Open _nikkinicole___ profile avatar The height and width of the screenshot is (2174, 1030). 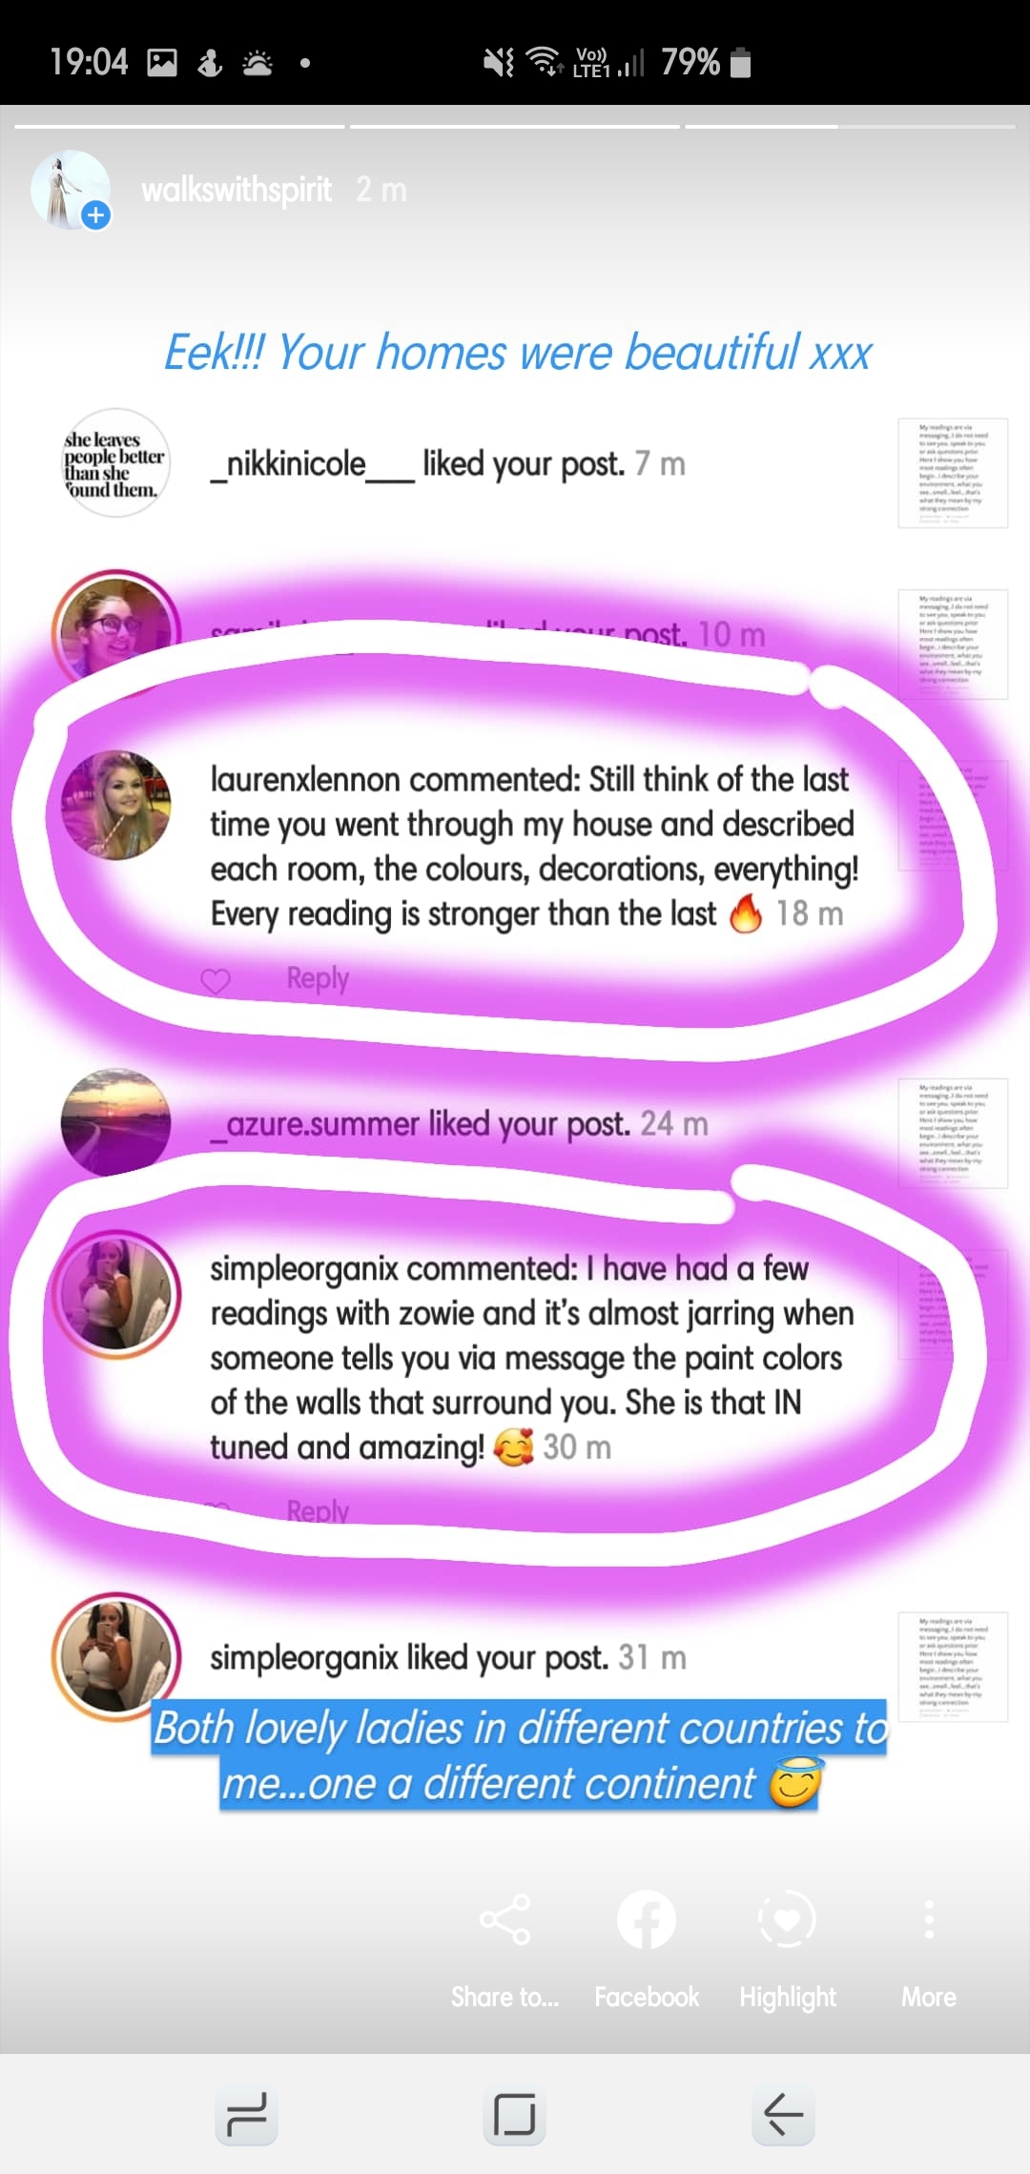115,463
